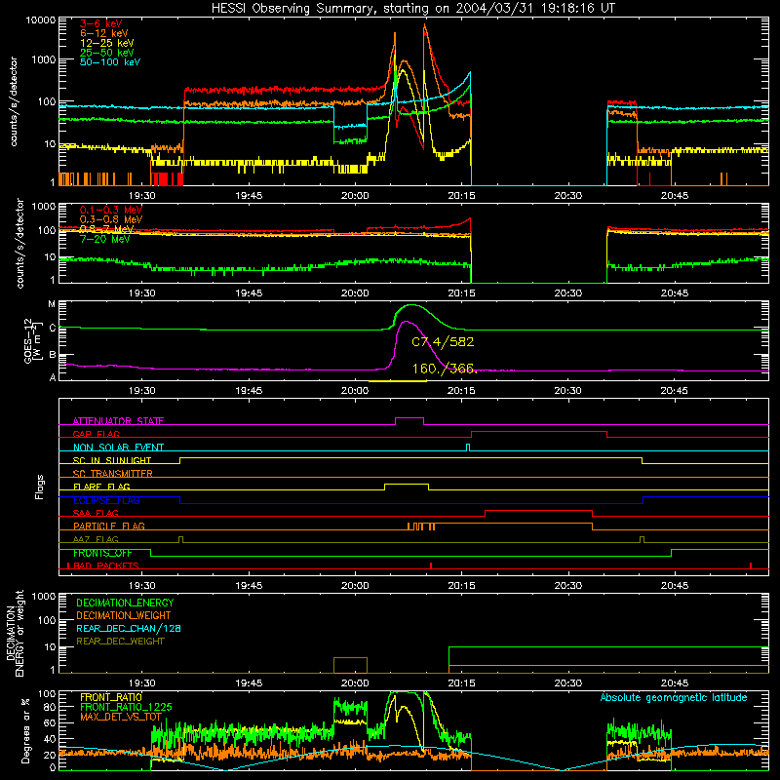The height and width of the screenshot is (780, 780).
Task: Select the GAP_FLAG label
Action: (x=96, y=434)
